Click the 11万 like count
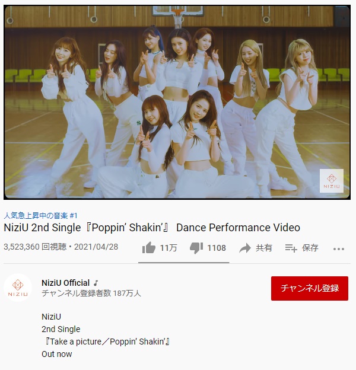356x370 pixels. coord(169,248)
